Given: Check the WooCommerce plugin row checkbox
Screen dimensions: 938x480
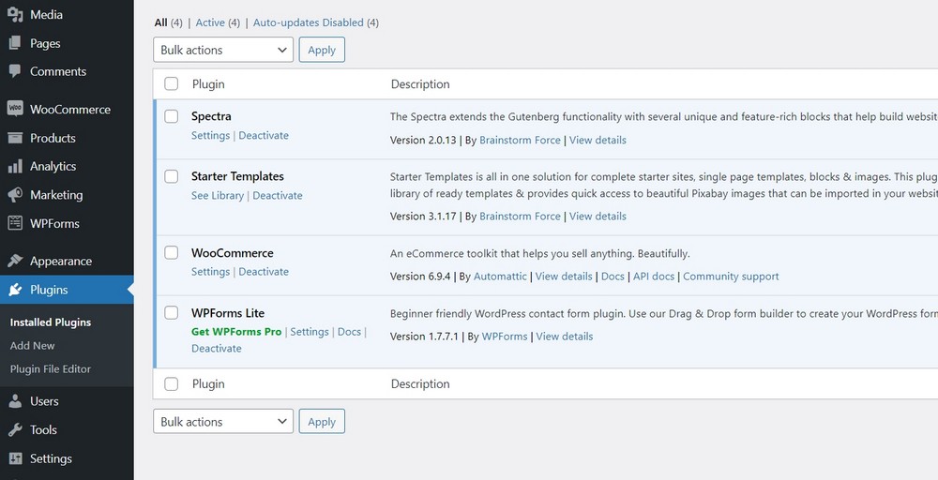Looking at the screenshot, I should click(171, 252).
